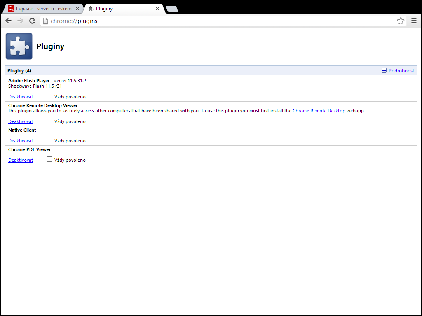This screenshot has width=422, height=316.
Task: Click the Pluginy page title
Action: click(50, 46)
